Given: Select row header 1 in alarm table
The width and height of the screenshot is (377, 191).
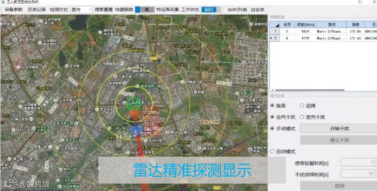Looking at the screenshot, I should click(275, 32).
